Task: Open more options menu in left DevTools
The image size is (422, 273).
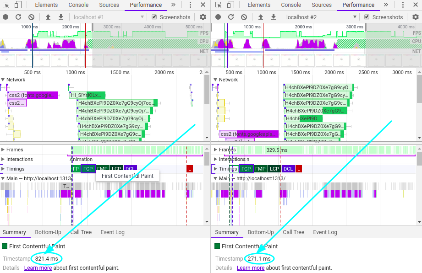Action: click(190, 5)
